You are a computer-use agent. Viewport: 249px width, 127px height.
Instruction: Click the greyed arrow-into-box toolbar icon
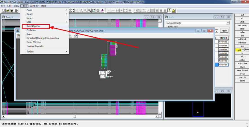(x=136, y=11)
